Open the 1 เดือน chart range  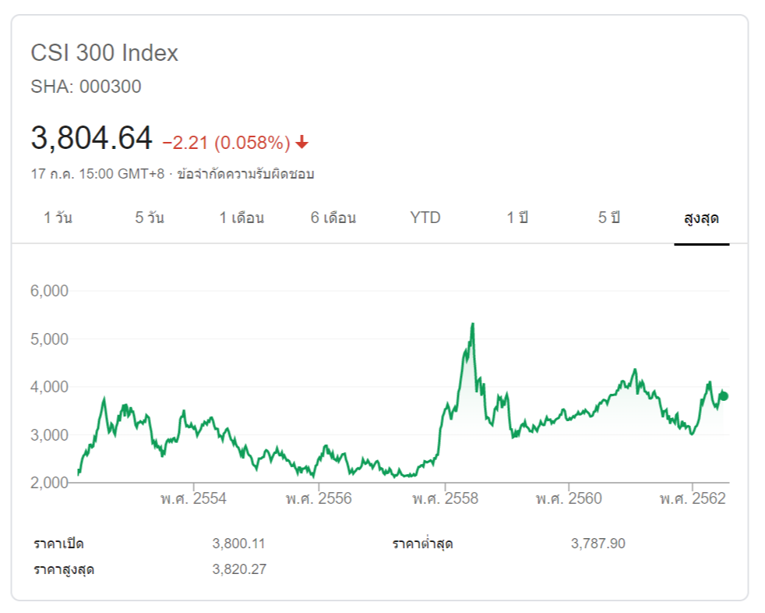(241, 218)
